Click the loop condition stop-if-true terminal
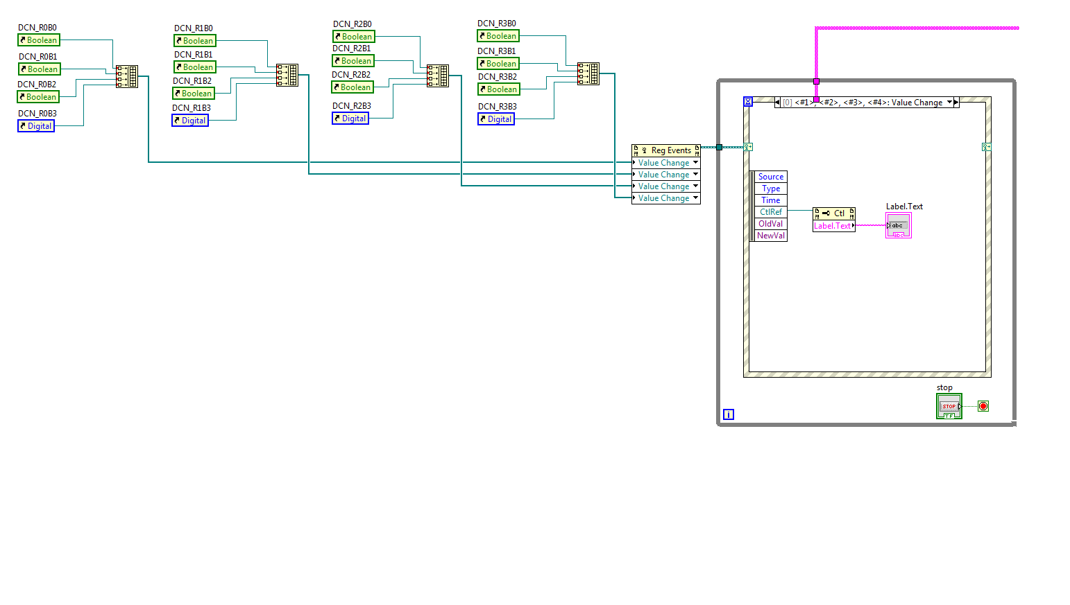The image size is (1070, 605). pos(983,406)
